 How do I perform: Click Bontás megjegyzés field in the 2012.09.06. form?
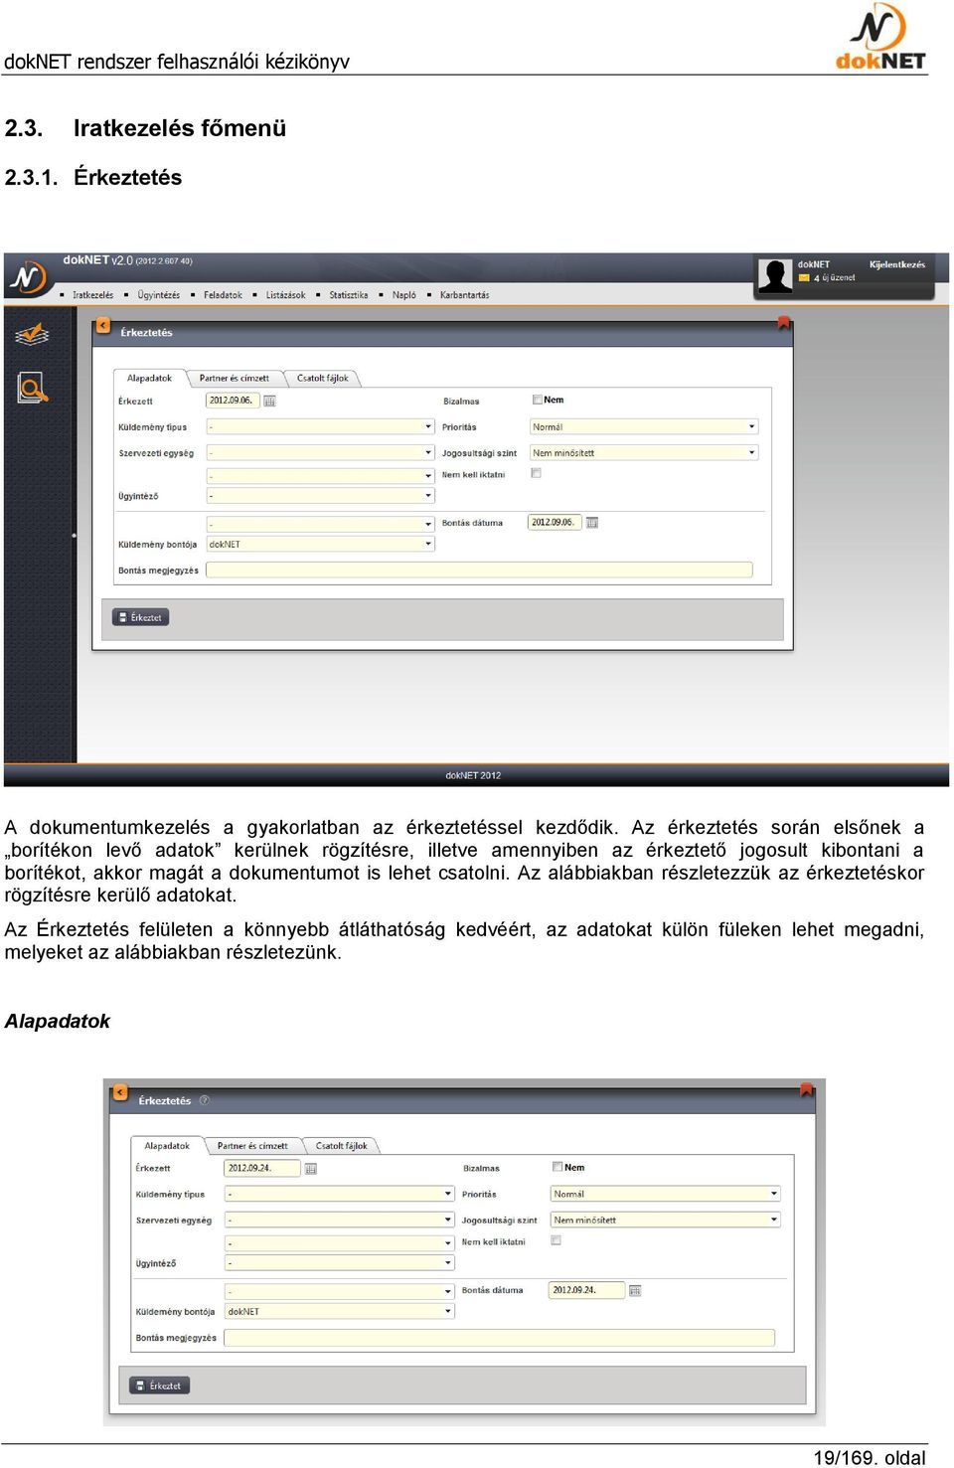click(x=479, y=571)
